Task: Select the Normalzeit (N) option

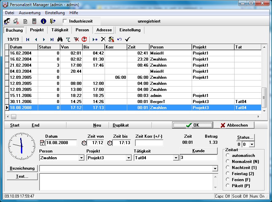Action: [227, 161]
